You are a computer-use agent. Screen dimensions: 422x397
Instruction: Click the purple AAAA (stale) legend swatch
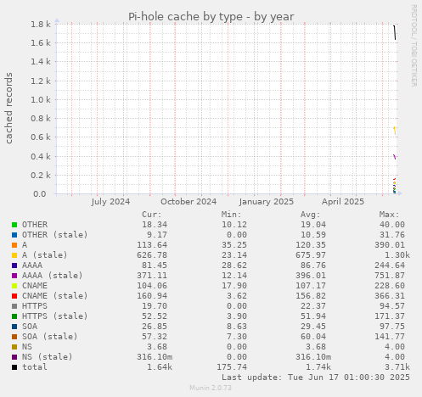coord(14,276)
